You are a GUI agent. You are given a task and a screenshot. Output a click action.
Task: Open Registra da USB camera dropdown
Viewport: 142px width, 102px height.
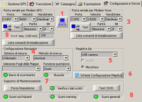pos(115,54)
